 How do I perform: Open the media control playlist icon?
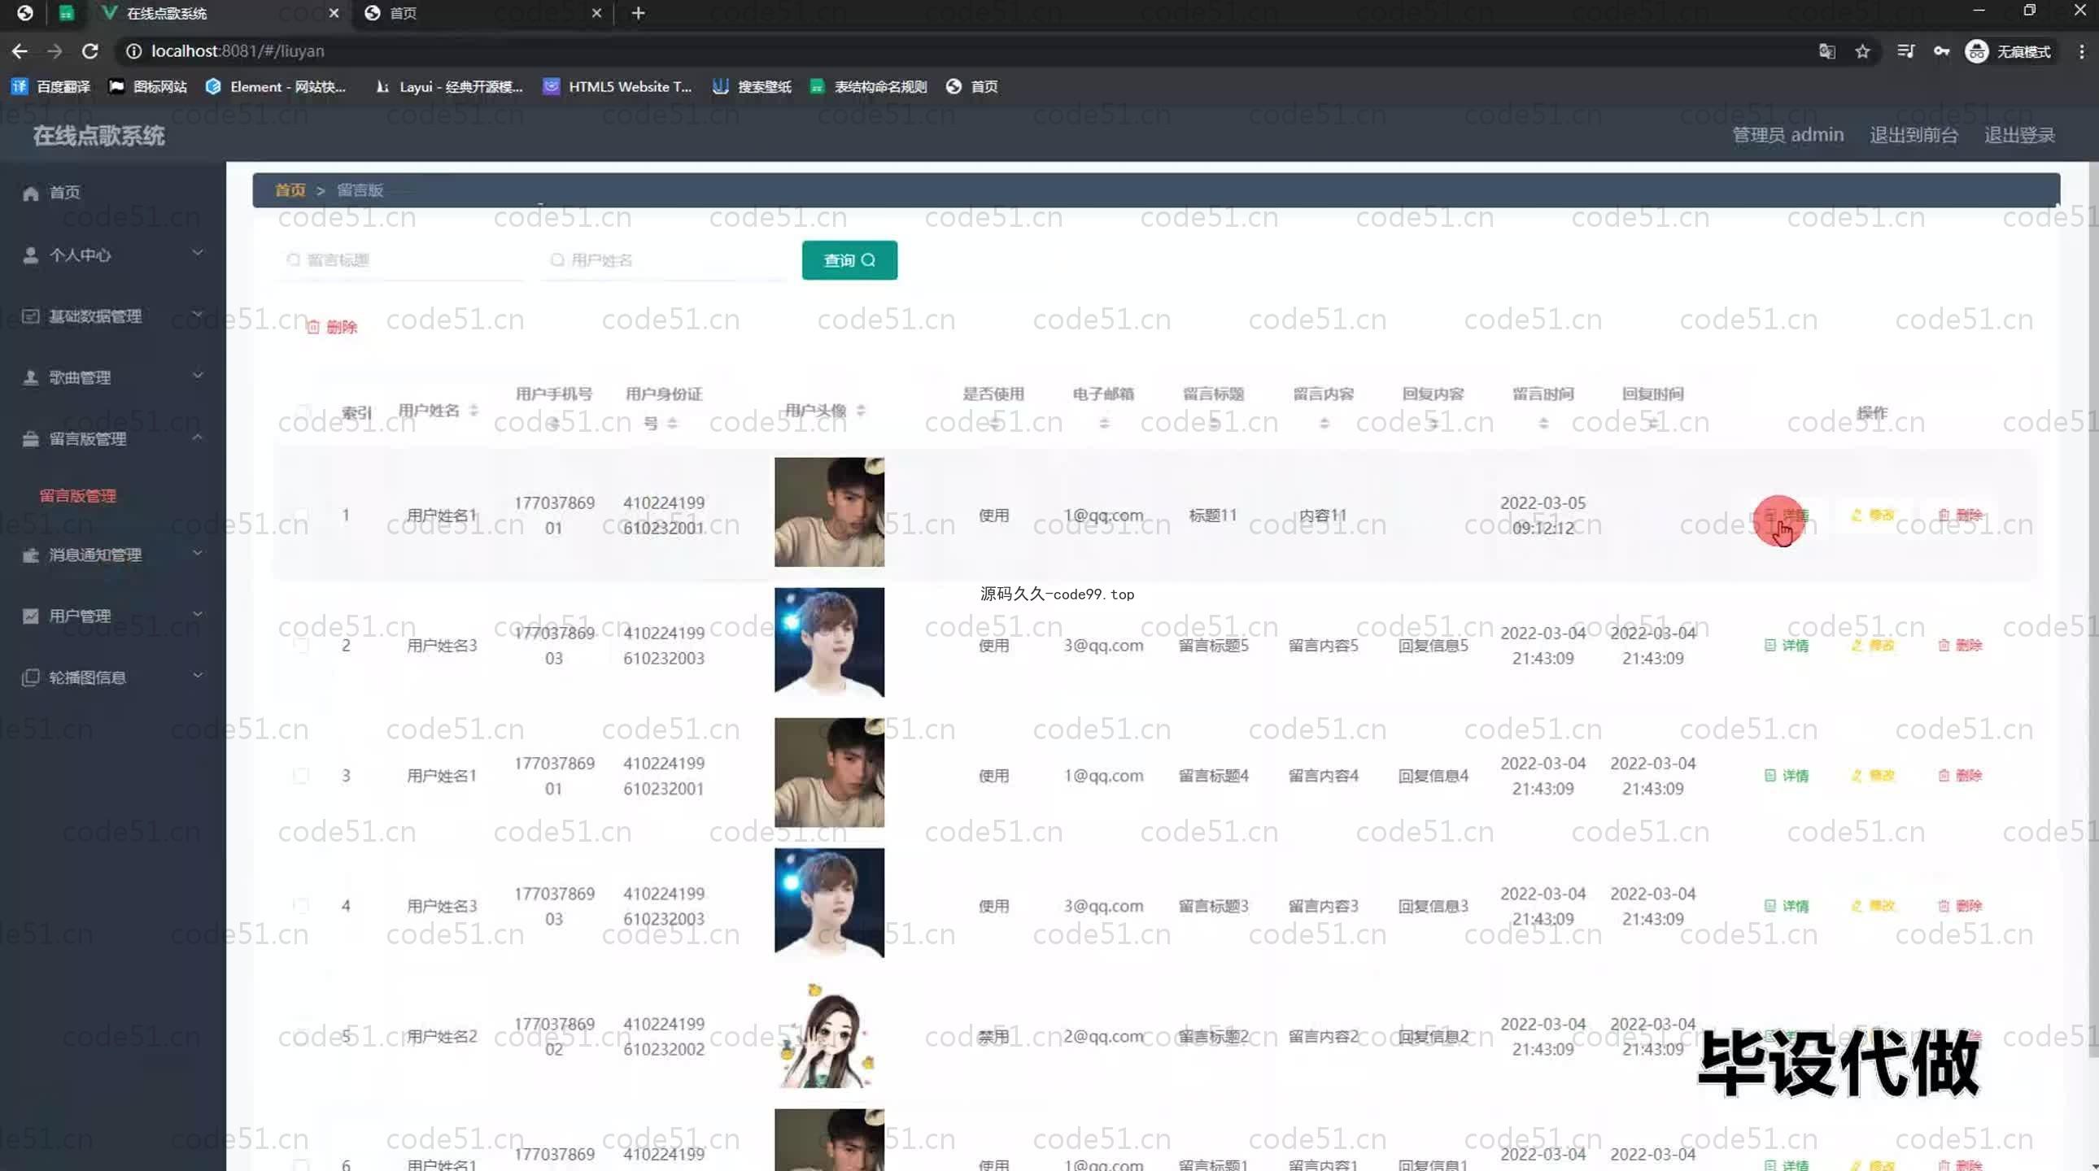[1905, 51]
